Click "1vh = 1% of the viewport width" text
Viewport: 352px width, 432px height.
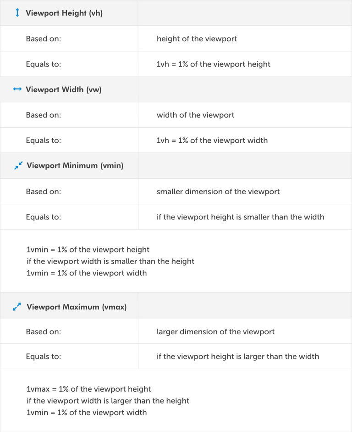point(212,140)
